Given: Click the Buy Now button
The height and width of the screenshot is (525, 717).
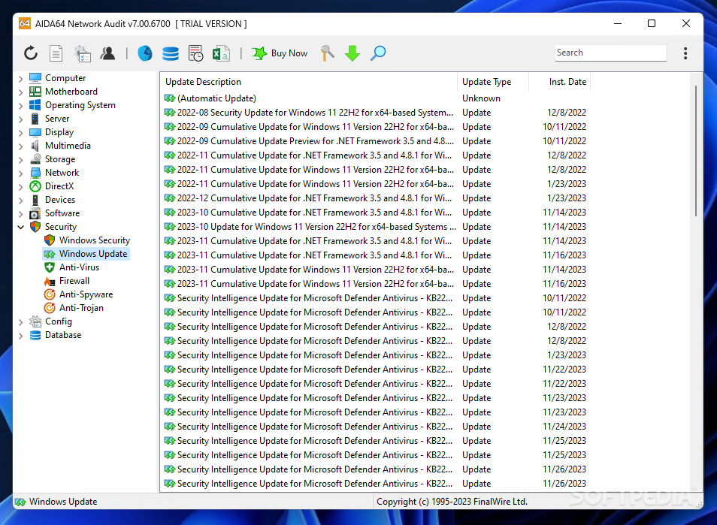Looking at the screenshot, I should [280, 53].
